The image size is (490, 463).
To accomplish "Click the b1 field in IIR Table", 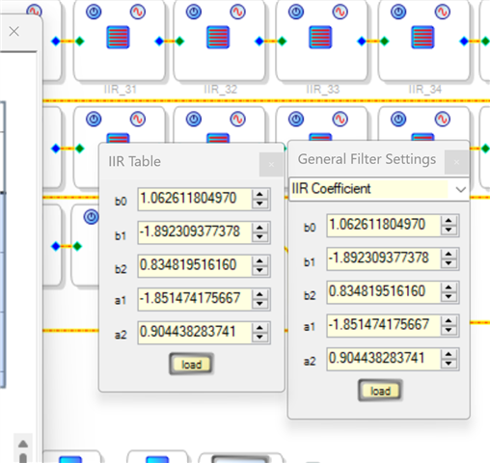I will point(195,232).
